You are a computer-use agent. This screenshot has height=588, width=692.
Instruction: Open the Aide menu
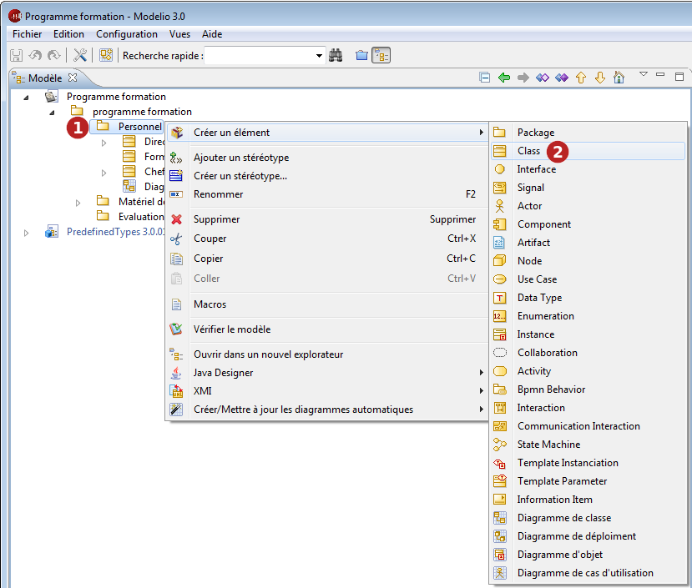[212, 34]
